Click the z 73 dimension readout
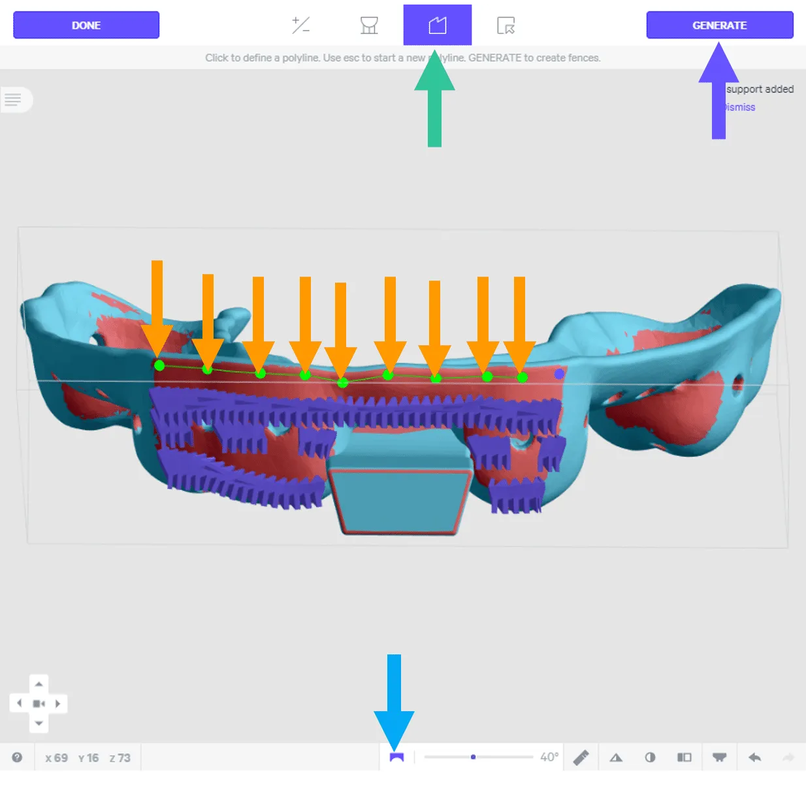 (120, 757)
